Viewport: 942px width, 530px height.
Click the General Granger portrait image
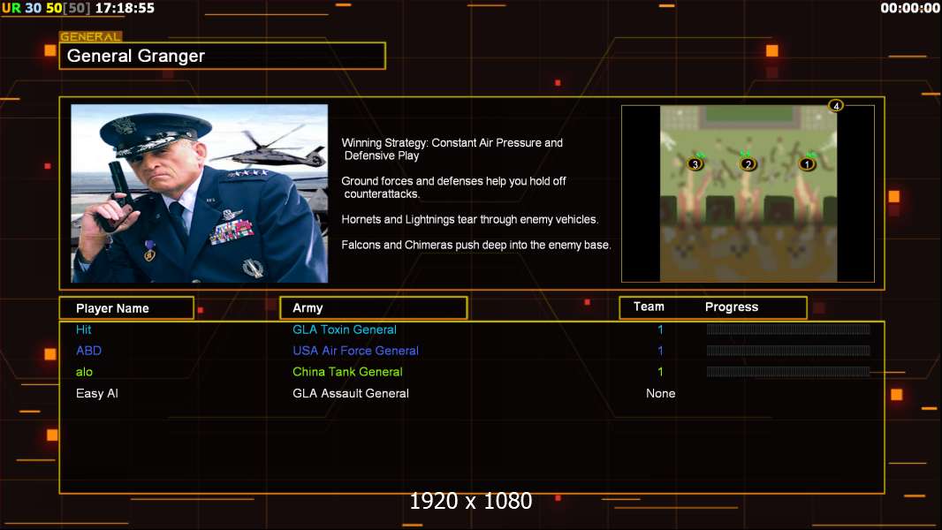tap(200, 193)
